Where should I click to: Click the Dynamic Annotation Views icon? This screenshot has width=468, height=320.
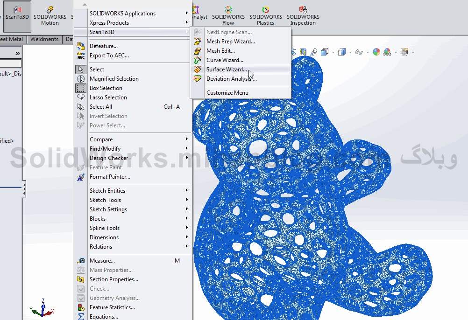[314, 52]
